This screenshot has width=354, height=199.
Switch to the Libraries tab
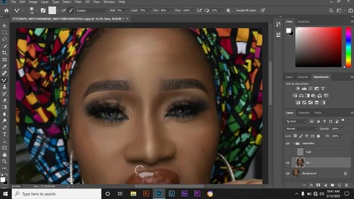point(303,77)
